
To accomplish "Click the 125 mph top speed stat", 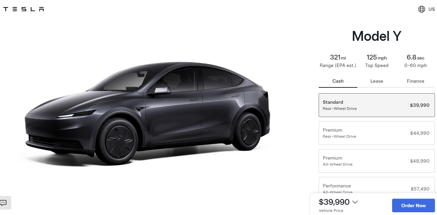I will 377,61.
